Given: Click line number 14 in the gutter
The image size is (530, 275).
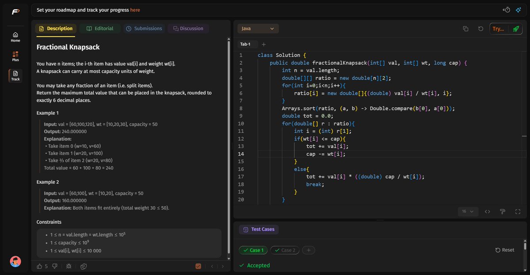Looking at the screenshot, I should (x=241, y=154).
